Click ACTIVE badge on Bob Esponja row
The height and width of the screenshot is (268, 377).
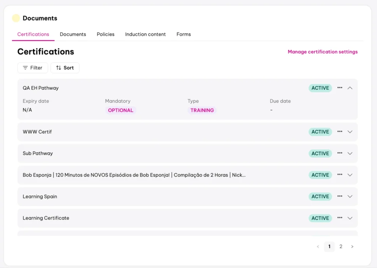click(320, 175)
